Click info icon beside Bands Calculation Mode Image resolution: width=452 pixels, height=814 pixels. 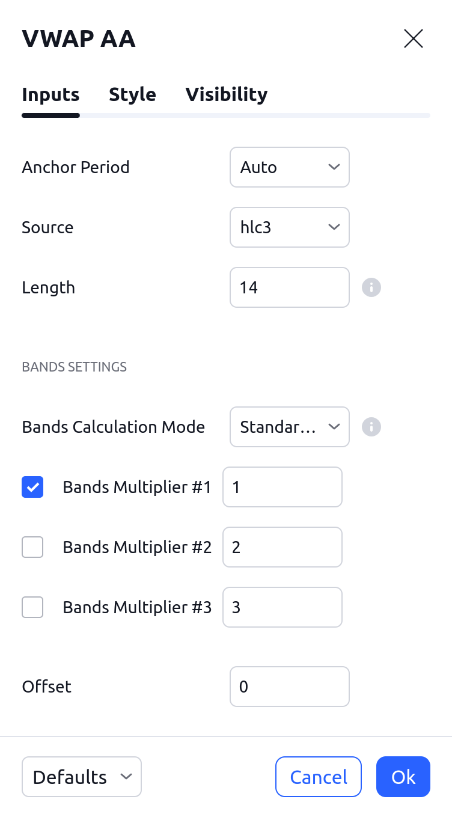tap(371, 427)
